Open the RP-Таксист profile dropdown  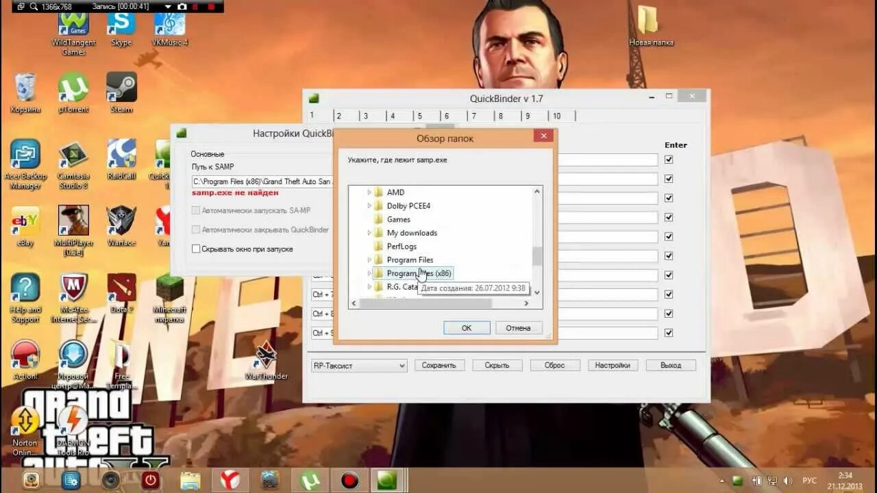pos(359,366)
